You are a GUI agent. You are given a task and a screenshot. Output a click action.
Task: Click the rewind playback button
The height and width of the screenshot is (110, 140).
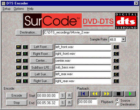(95, 94)
